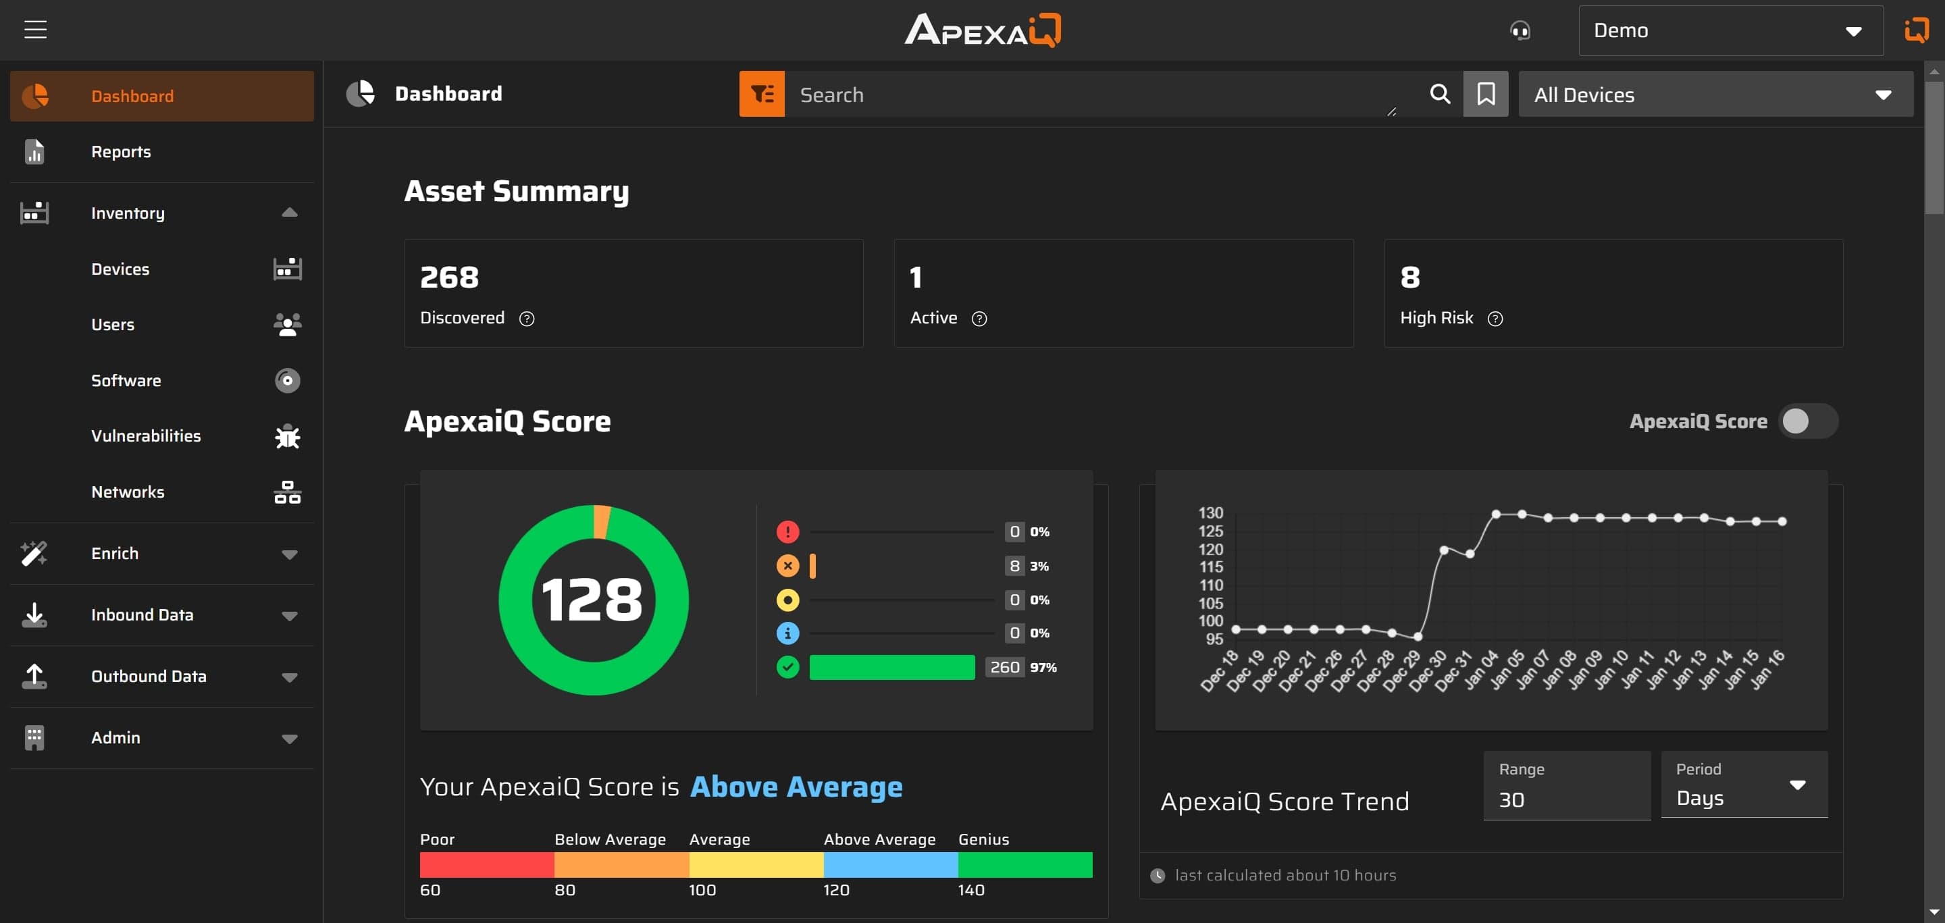Open the hamburger menu

[x=34, y=30]
